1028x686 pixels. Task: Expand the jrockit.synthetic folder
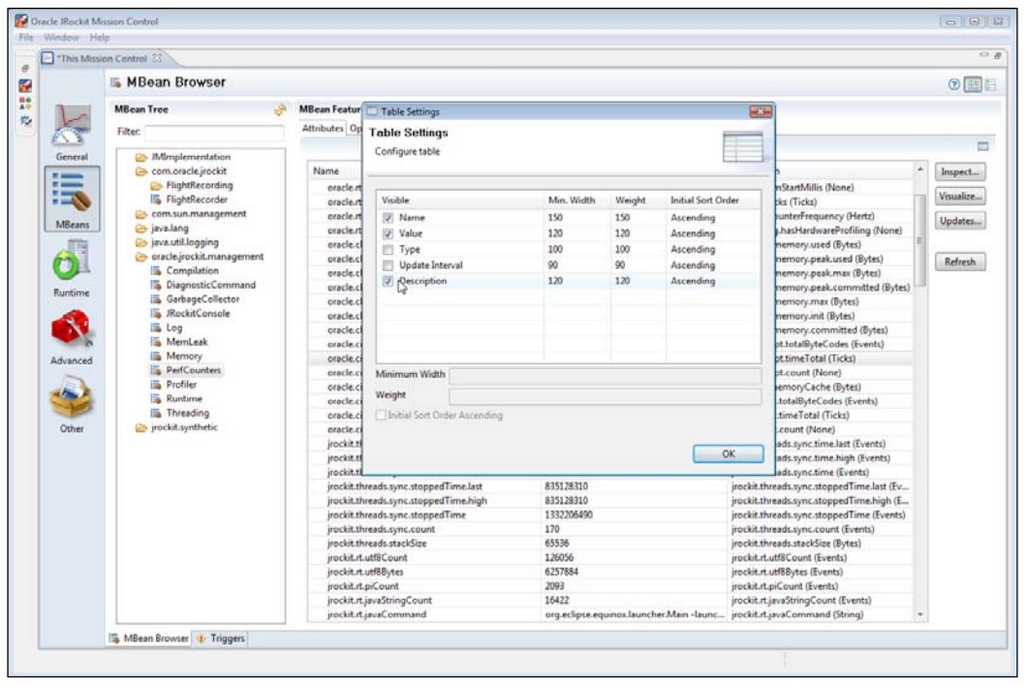[140, 427]
